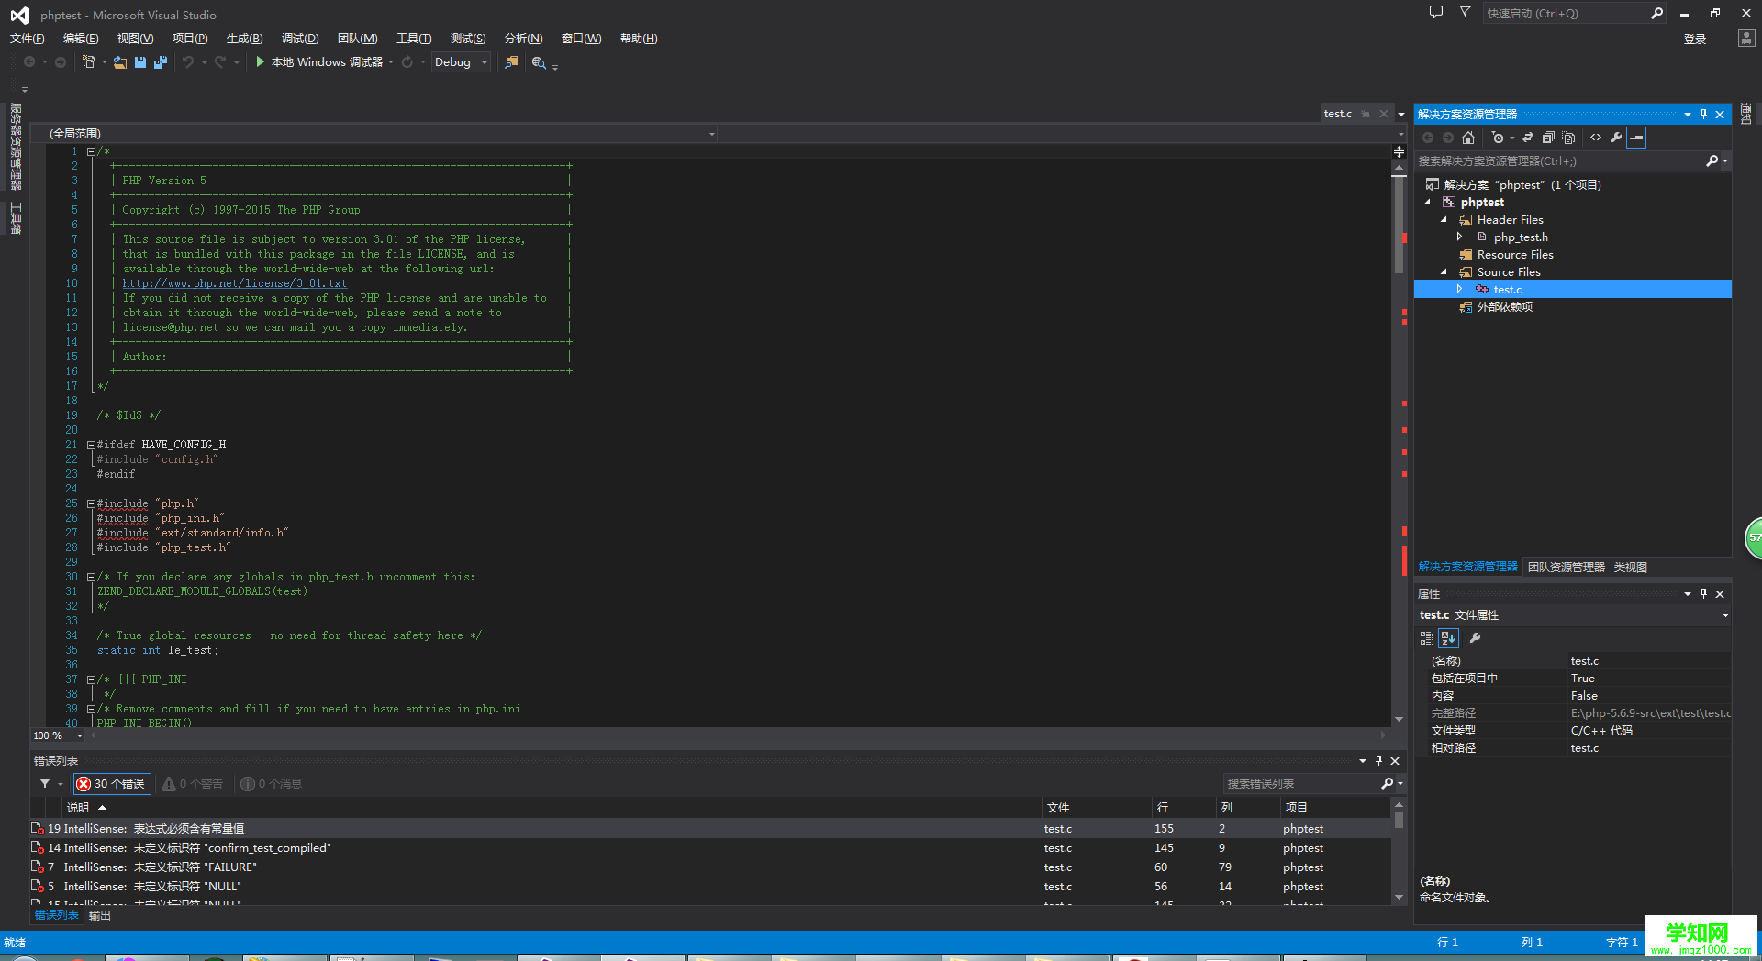Save the current file with the floppy icon
Viewport: 1762px width, 961px height.
(140, 62)
